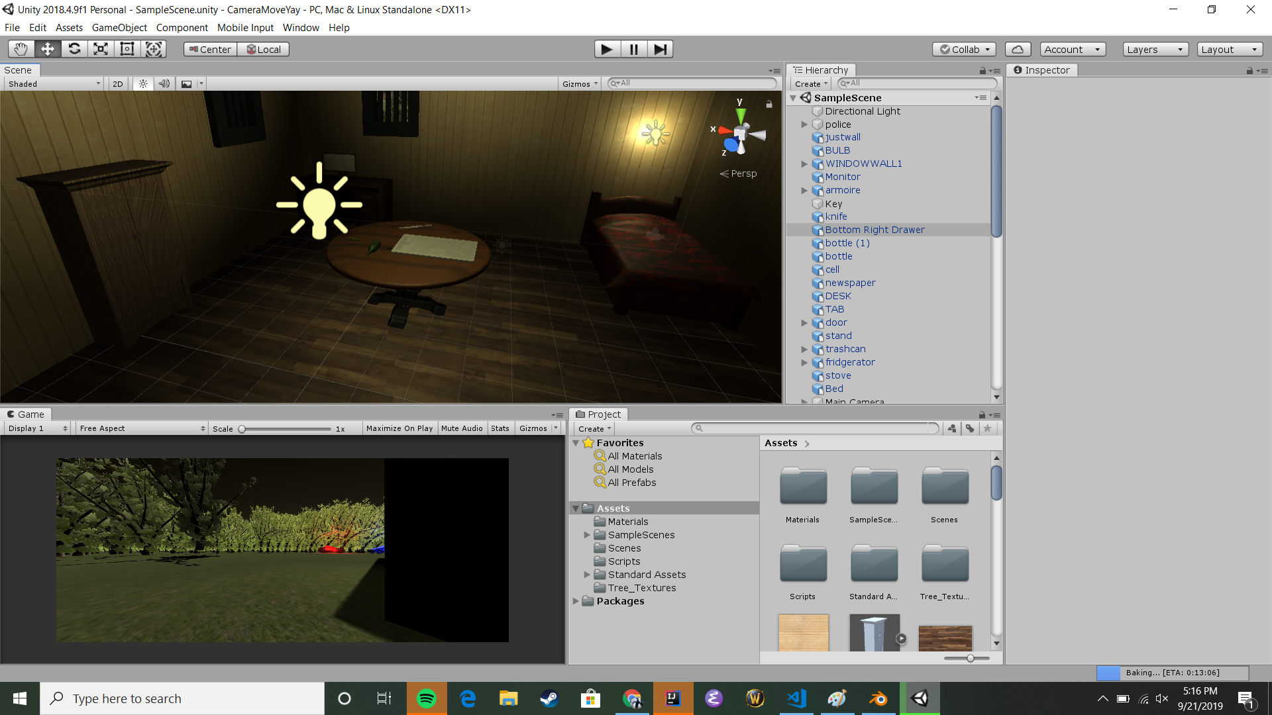Click the Step frame button
Viewport: 1272px width, 715px height.
coord(660,49)
